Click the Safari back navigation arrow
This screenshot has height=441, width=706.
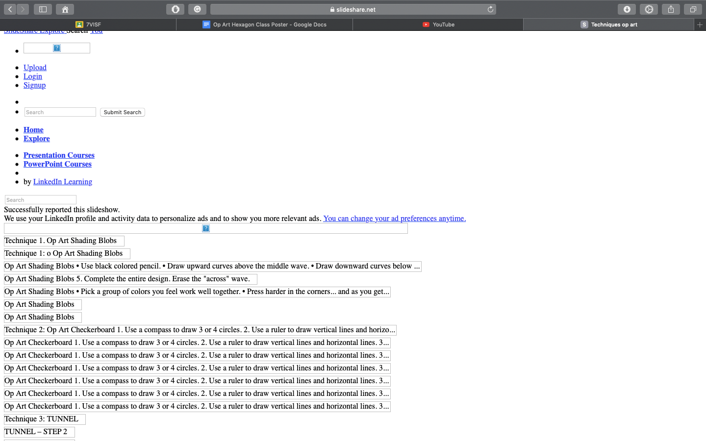coord(9,9)
